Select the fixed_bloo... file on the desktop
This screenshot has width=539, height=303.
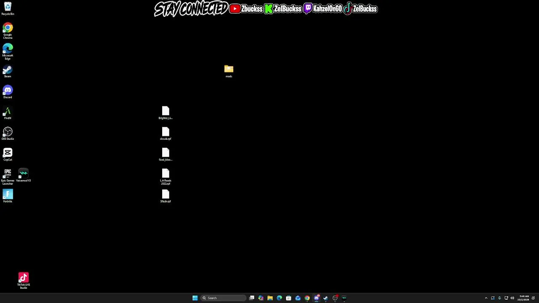(x=165, y=154)
